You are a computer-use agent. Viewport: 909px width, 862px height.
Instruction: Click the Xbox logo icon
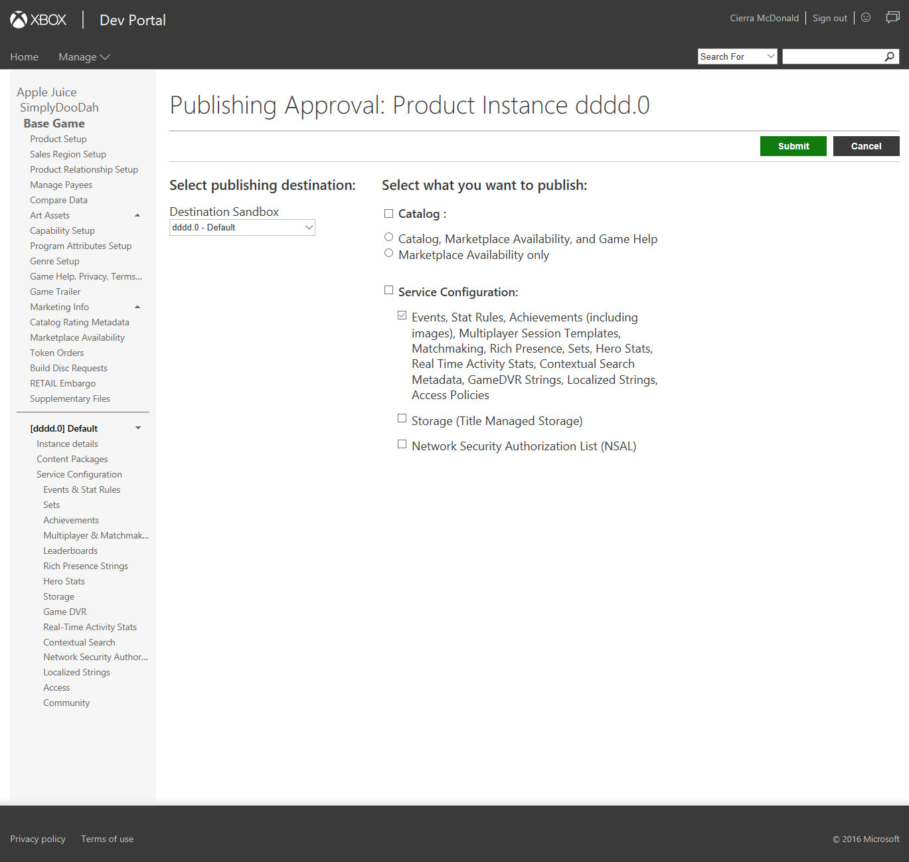pyautogui.click(x=19, y=20)
